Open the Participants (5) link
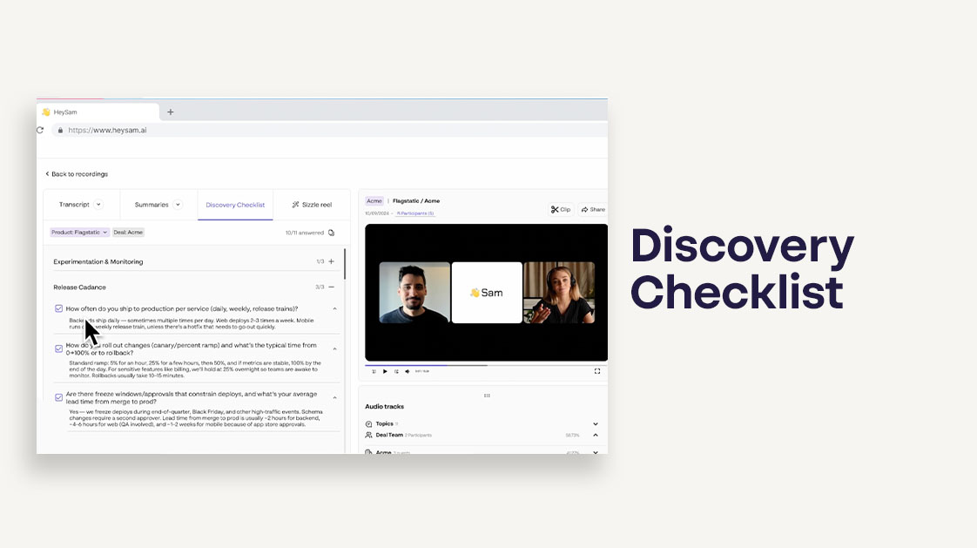 coord(415,213)
